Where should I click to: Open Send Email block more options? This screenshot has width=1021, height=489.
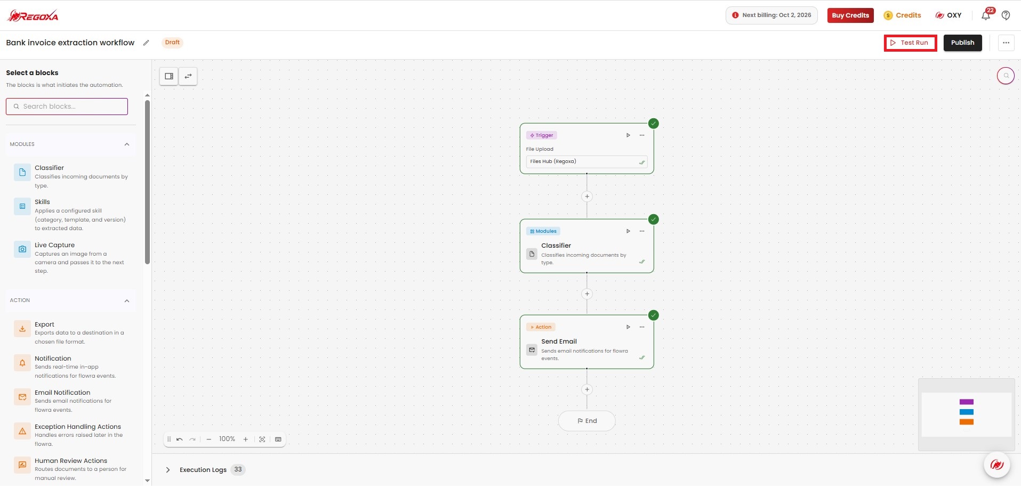(x=642, y=327)
